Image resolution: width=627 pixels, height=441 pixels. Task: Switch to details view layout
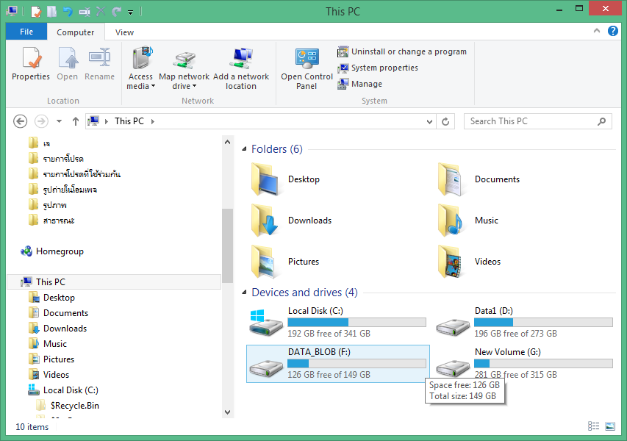pos(593,426)
